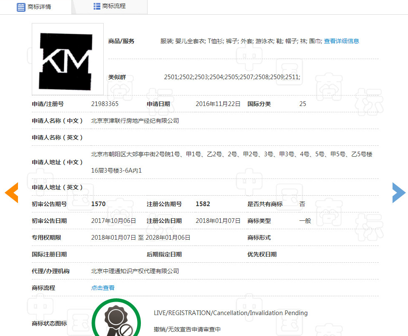Click the applicant address beginning 北京市朝阳区

(x=232, y=154)
